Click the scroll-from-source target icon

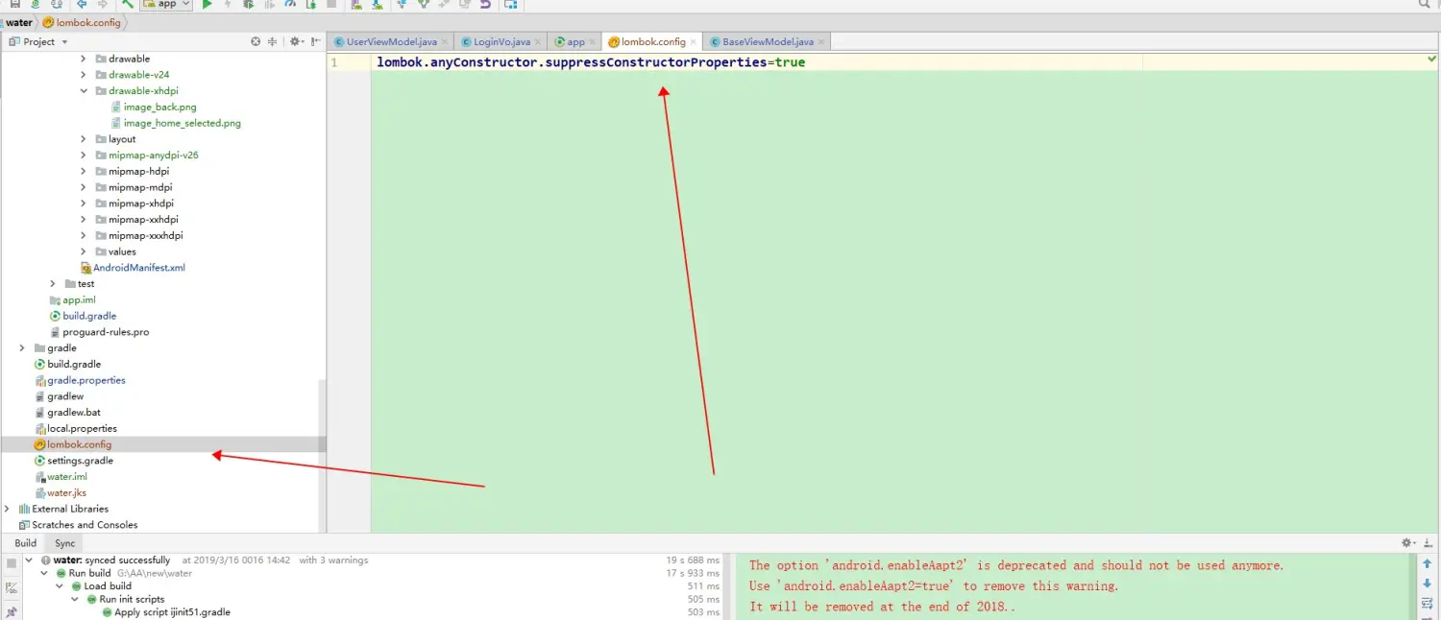point(256,41)
